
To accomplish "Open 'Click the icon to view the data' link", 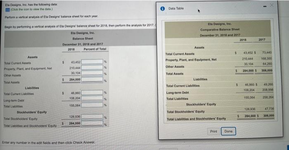I will (31, 9).
